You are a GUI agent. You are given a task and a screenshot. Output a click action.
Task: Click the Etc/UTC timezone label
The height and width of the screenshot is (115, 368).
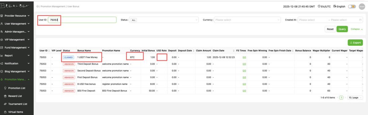point(326,6)
